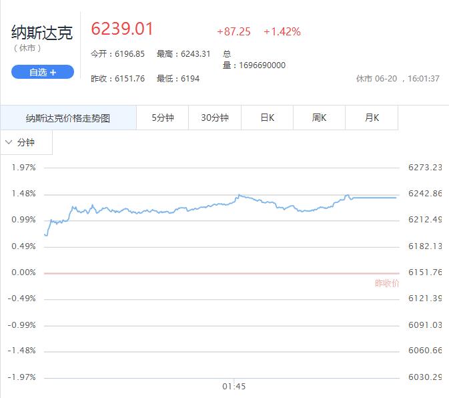Click the 6182.13 price axis label
The image size is (449, 398).
coord(425,246)
